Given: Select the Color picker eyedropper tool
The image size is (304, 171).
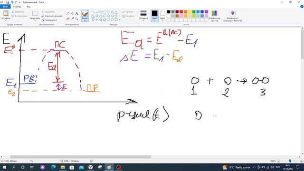Looking at the screenshot, I should point(72,19).
